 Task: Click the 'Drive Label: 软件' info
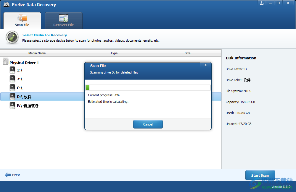[x=238, y=80]
